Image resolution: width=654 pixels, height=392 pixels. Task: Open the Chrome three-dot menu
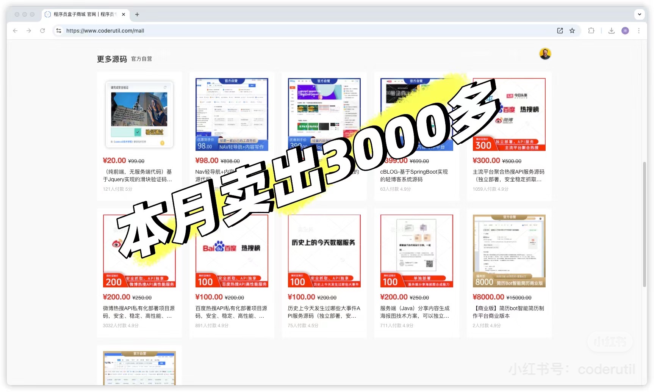tap(639, 31)
